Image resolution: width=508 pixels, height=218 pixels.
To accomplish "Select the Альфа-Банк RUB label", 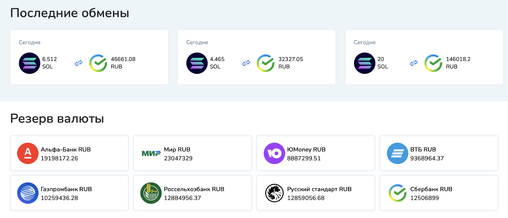I will pos(66,150).
